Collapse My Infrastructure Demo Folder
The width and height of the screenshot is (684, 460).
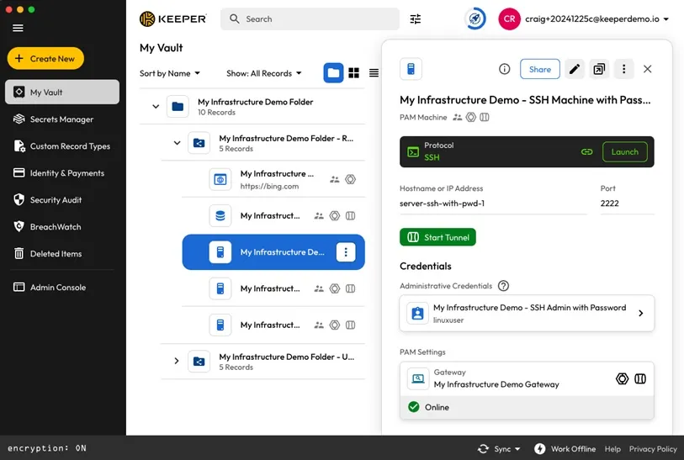coord(156,107)
